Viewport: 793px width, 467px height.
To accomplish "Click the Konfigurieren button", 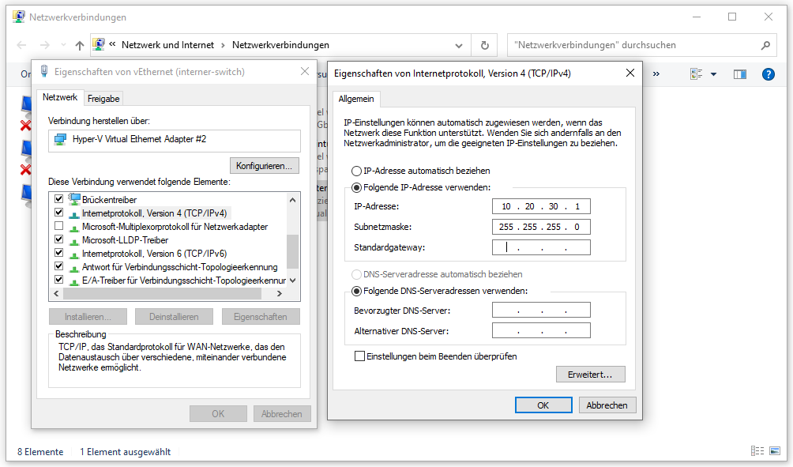I will coord(264,165).
